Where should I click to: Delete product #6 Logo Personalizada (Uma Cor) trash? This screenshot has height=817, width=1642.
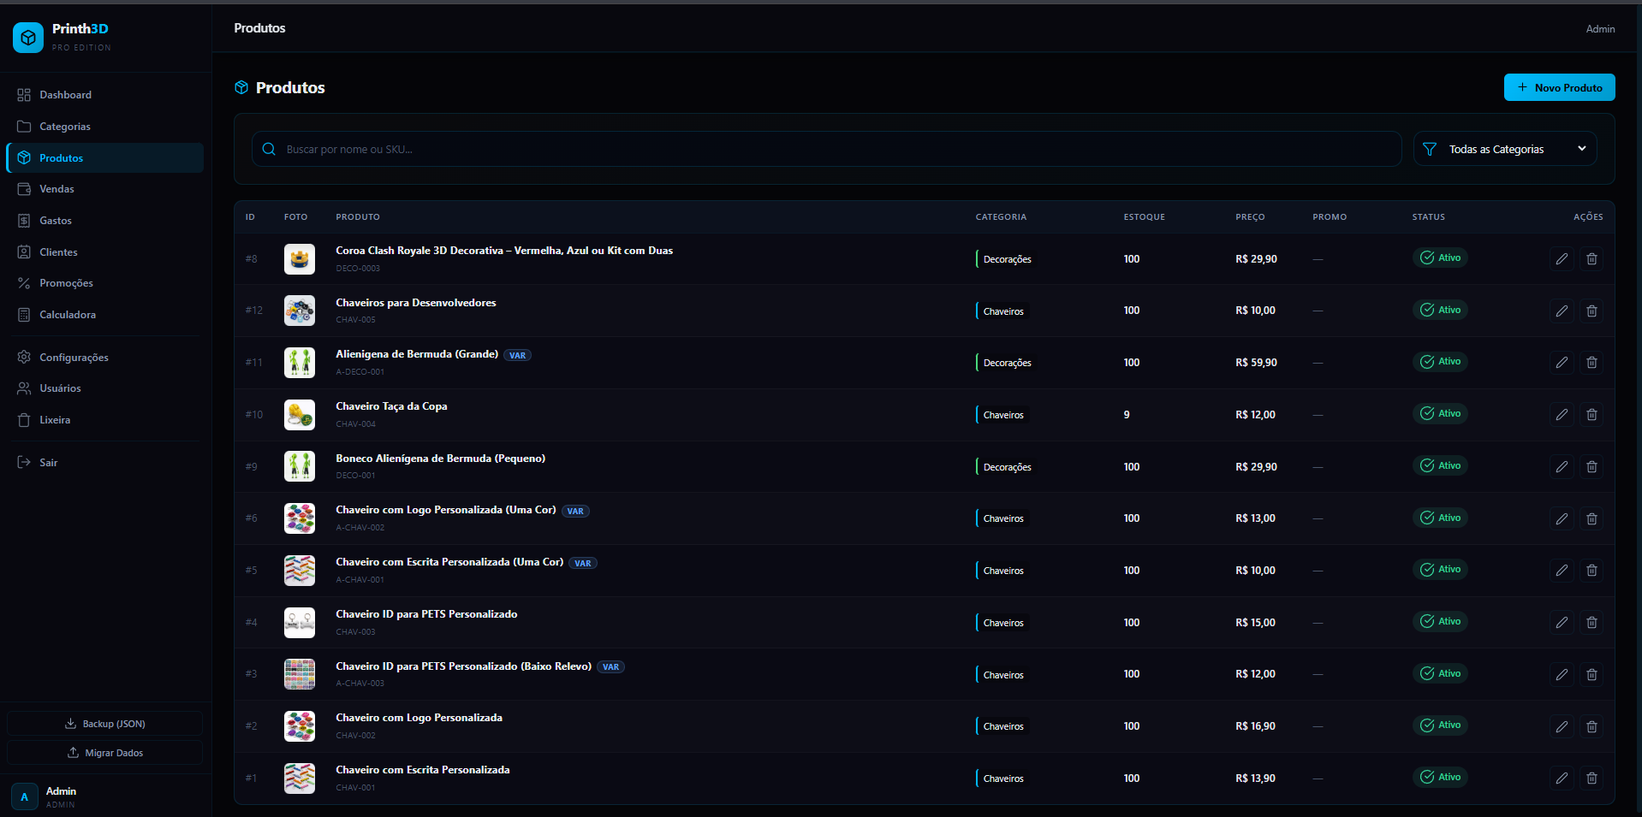[1591, 518]
